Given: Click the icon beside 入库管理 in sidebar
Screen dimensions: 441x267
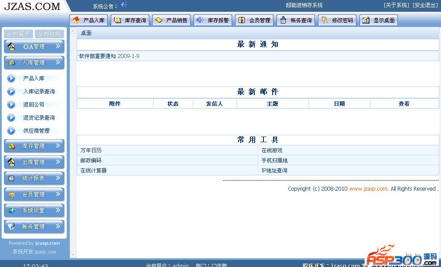Looking at the screenshot, I should point(11,62).
